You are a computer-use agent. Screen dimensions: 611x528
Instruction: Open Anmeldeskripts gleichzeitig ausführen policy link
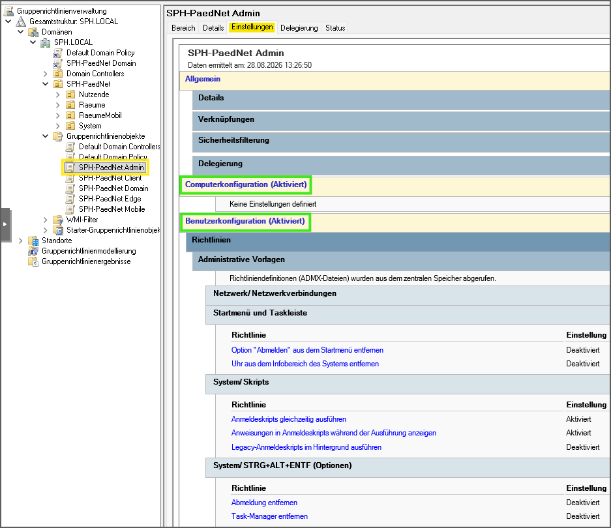tap(289, 419)
